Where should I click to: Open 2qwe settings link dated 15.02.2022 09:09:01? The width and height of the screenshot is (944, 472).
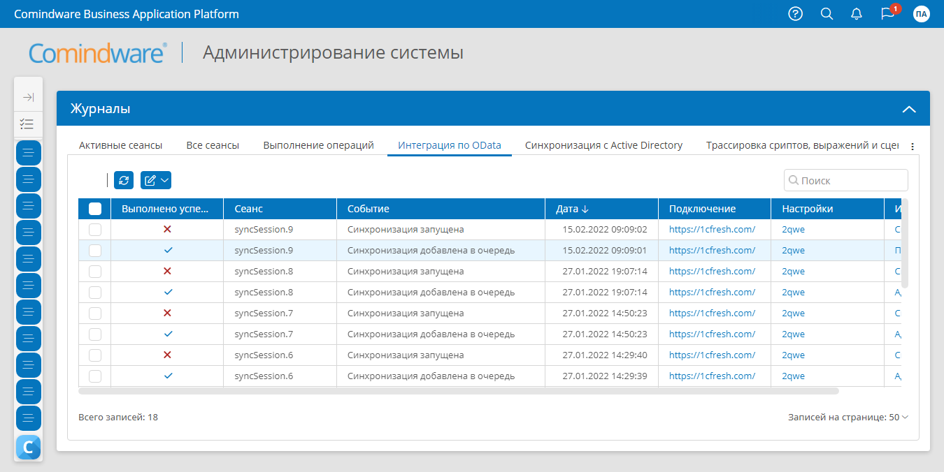pos(793,250)
